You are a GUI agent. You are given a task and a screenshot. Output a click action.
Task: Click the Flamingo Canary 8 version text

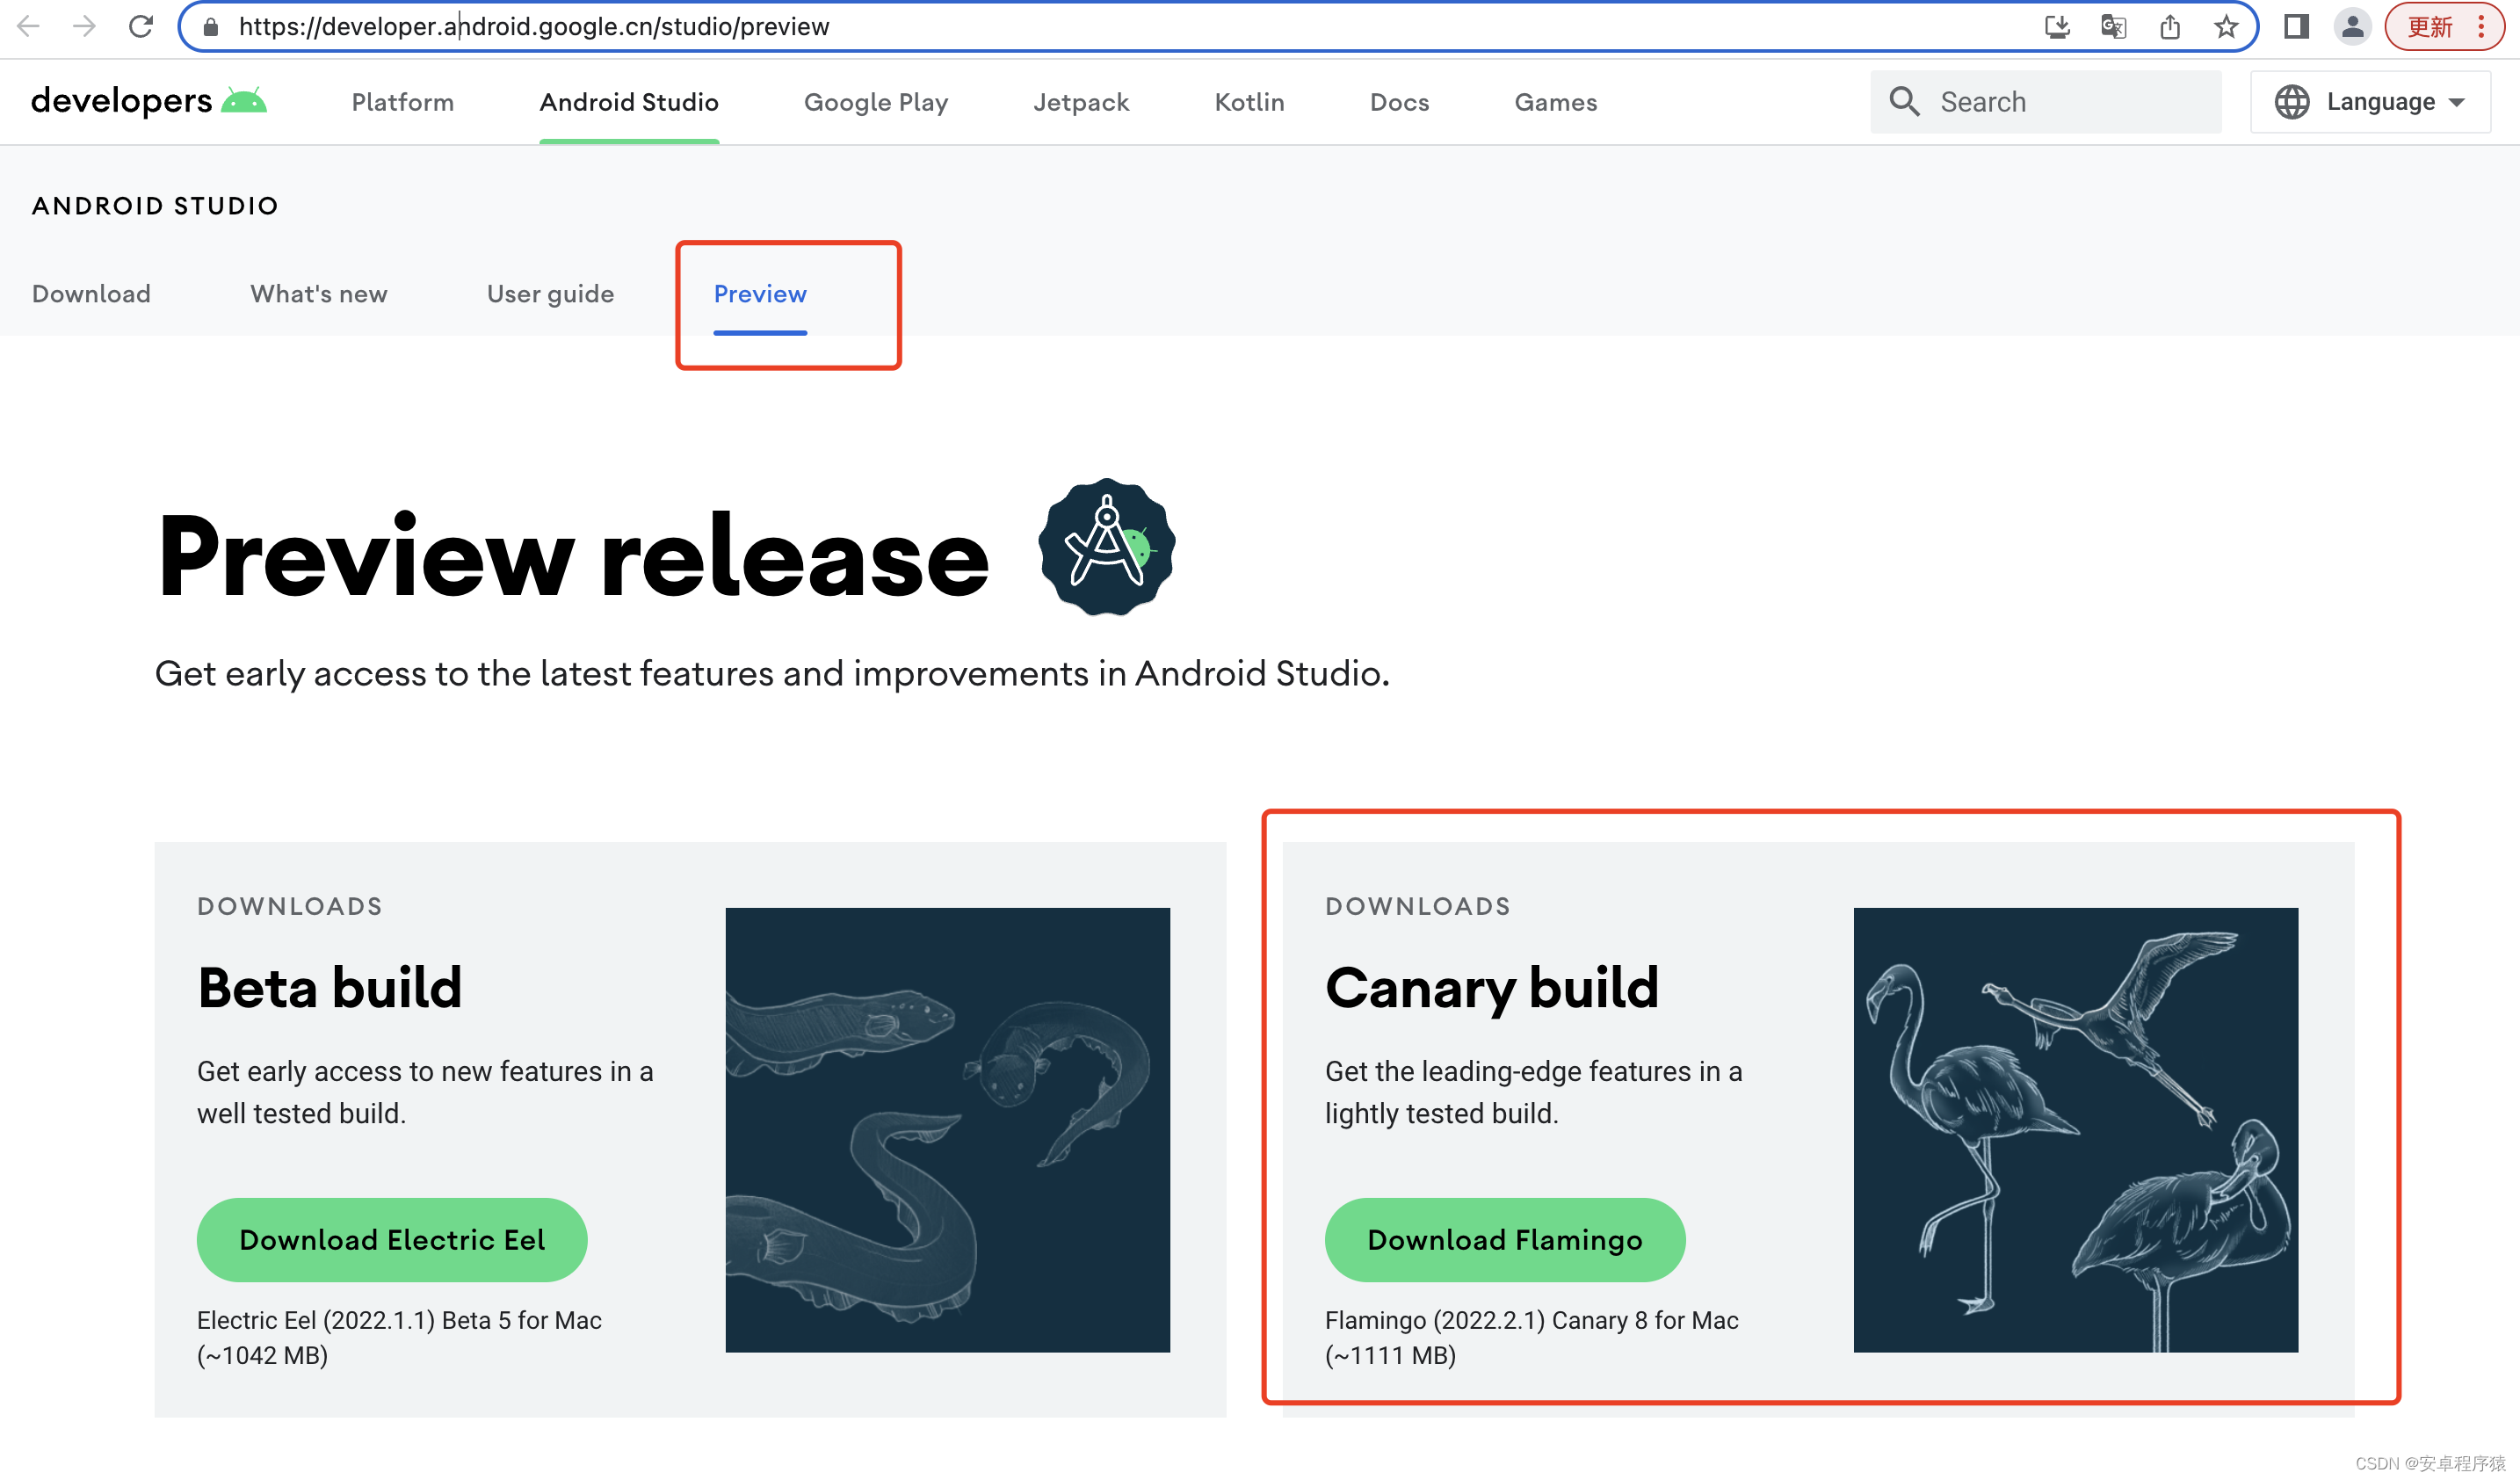(1532, 1338)
